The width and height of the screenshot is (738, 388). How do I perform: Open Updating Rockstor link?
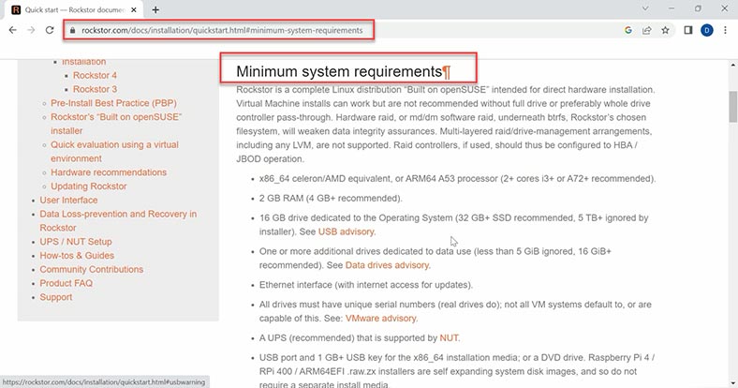[88, 186]
